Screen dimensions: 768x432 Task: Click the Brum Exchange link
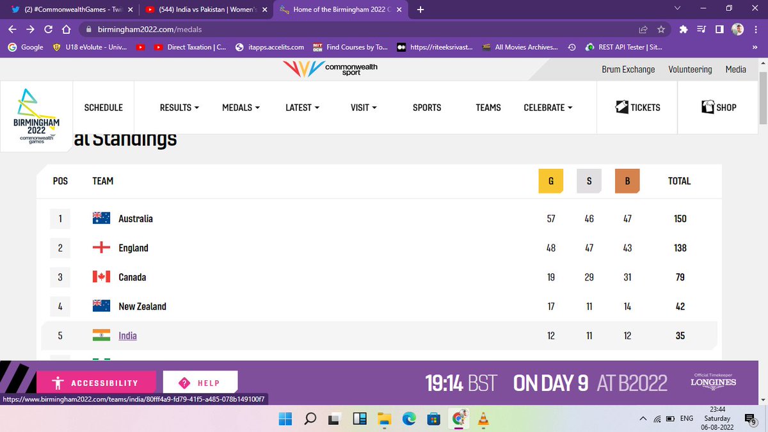point(628,69)
